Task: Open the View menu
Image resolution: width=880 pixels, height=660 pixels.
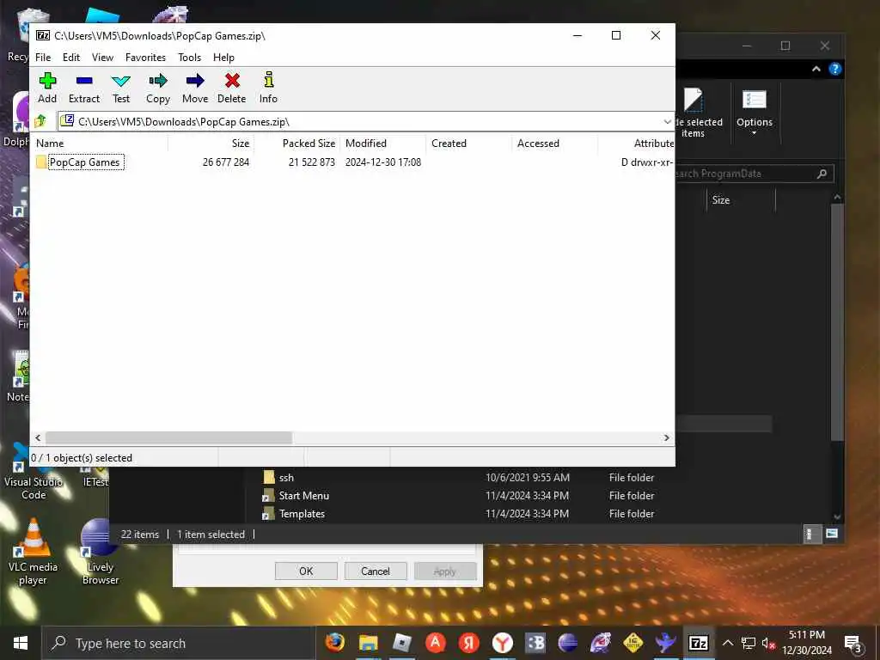Action: point(102,58)
